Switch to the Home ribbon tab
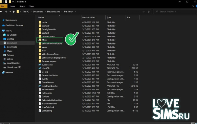Screen dimensions: 197x124 12,6
